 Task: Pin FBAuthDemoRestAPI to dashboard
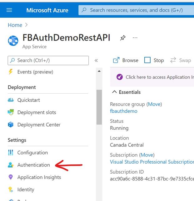(123, 38)
